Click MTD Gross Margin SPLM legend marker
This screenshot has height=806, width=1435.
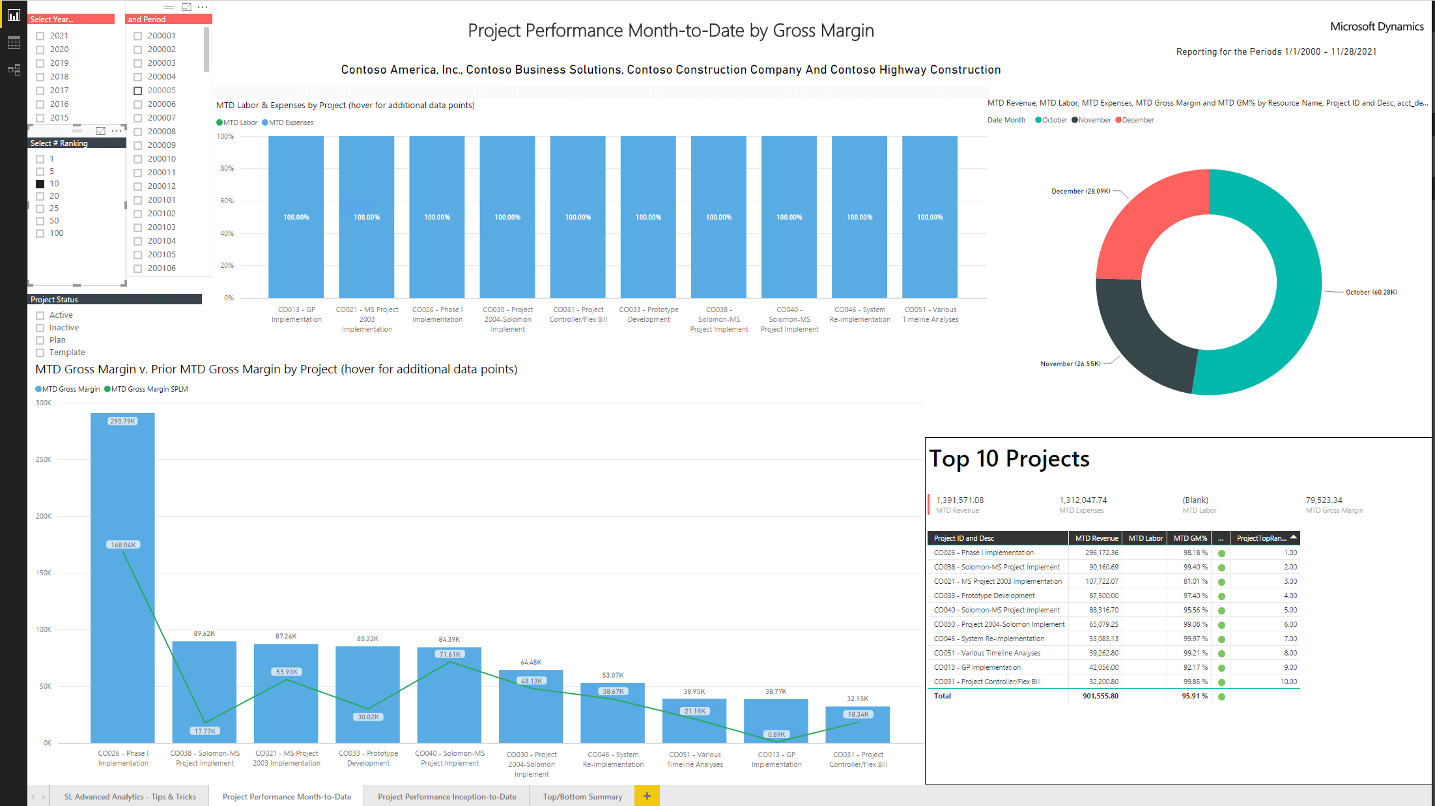pyautogui.click(x=107, y=389)
